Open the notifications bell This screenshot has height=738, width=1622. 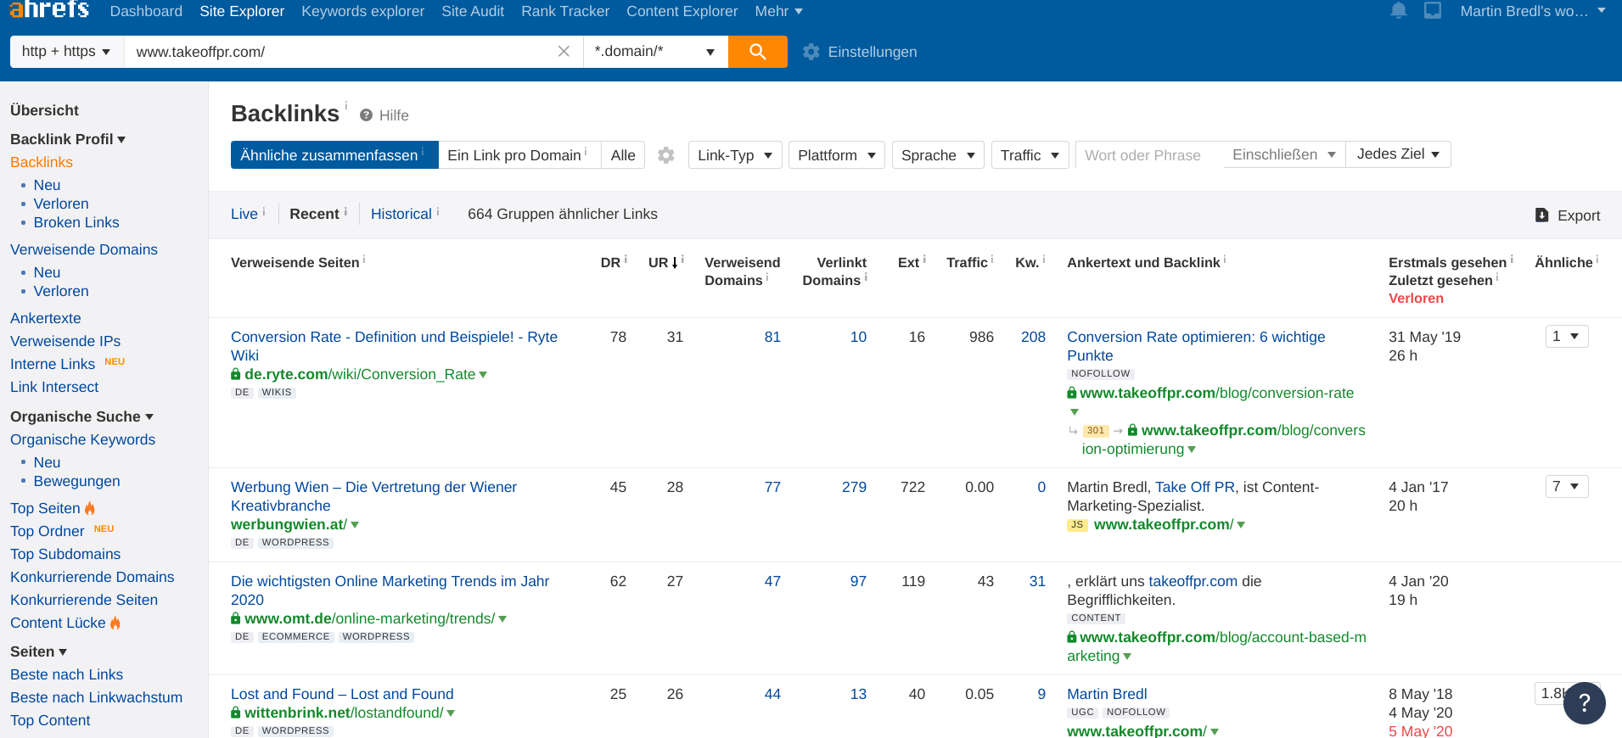[1399, 11]
